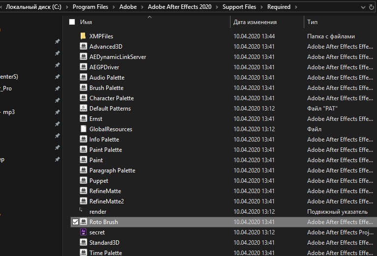The width and height of the screenshot is (377, 256).
Task: Click the Adobe After Effects Proj... type cell
Action: [340, 232]
